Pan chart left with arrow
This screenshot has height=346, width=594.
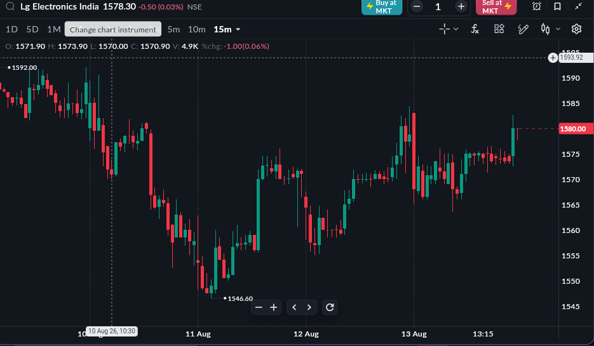click(x=294, y=307)
